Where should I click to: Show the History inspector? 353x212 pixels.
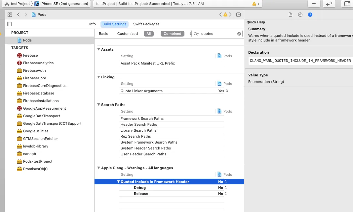click(300, 14)
